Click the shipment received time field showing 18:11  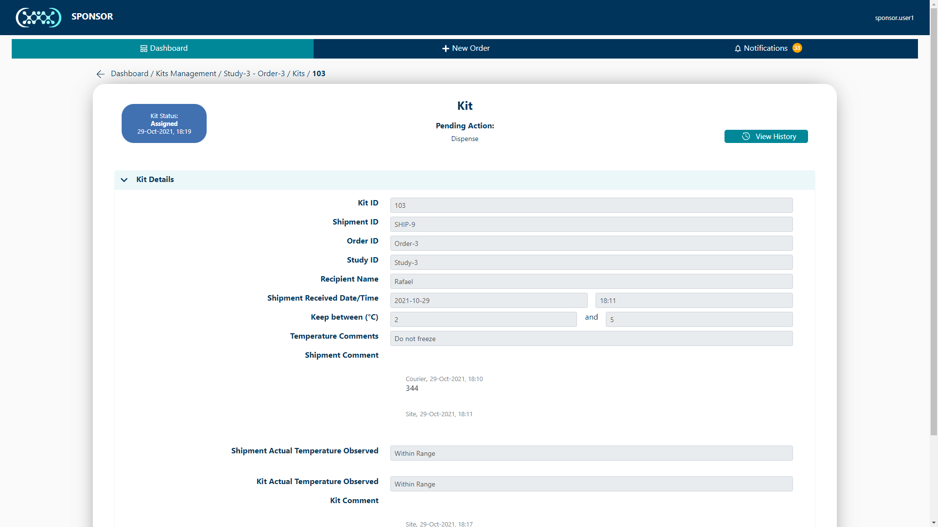(694, 300)
